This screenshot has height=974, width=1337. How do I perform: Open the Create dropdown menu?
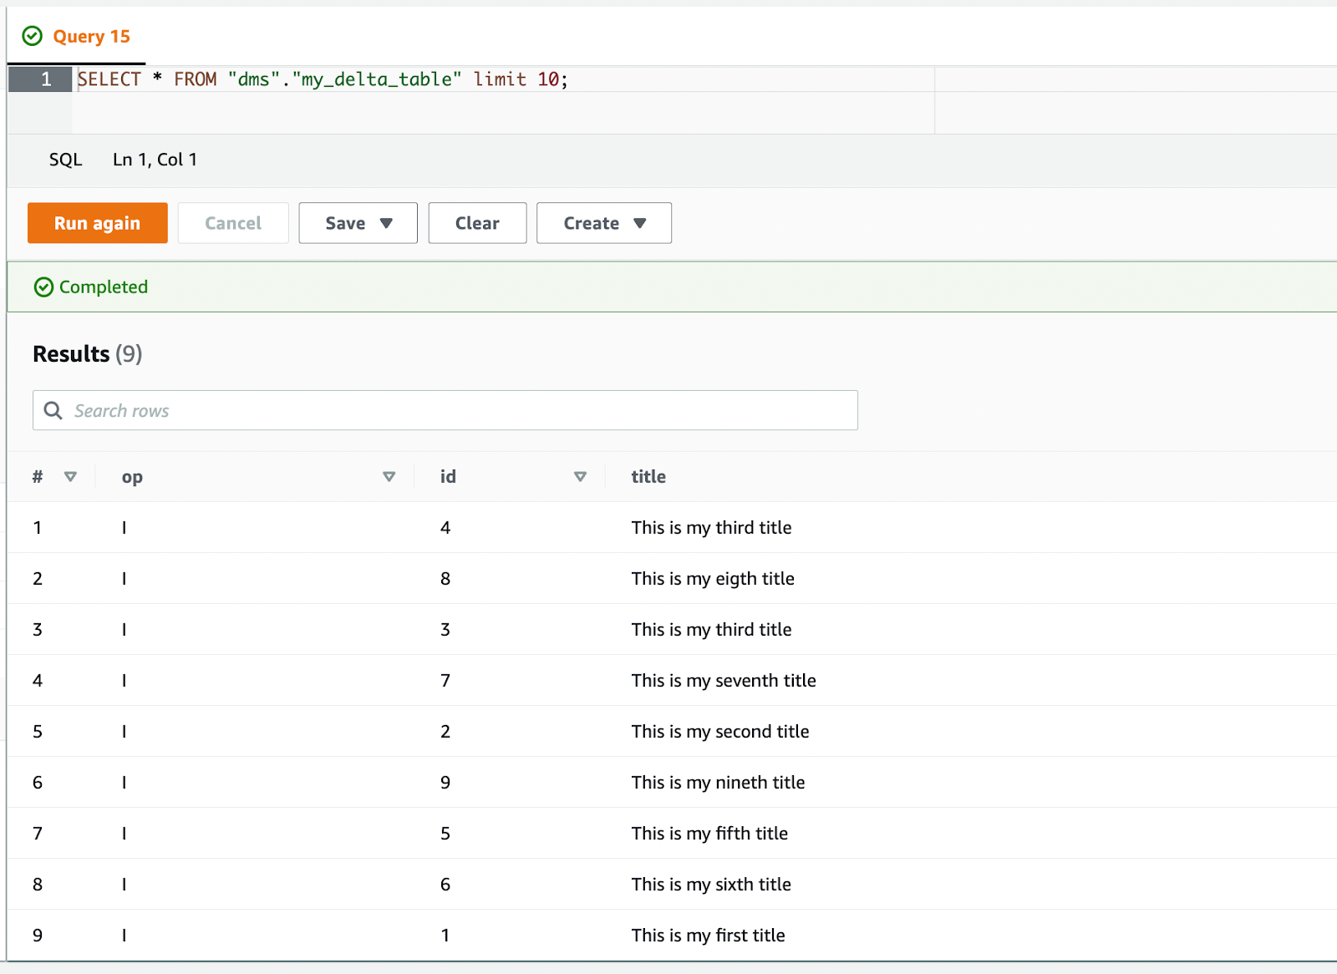coord(604,223)
